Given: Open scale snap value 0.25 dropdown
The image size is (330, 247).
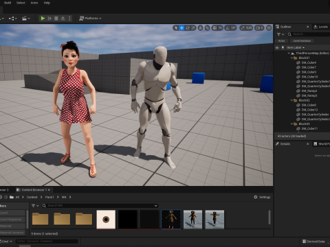Looking at the screenshot, I should [249, 28].
